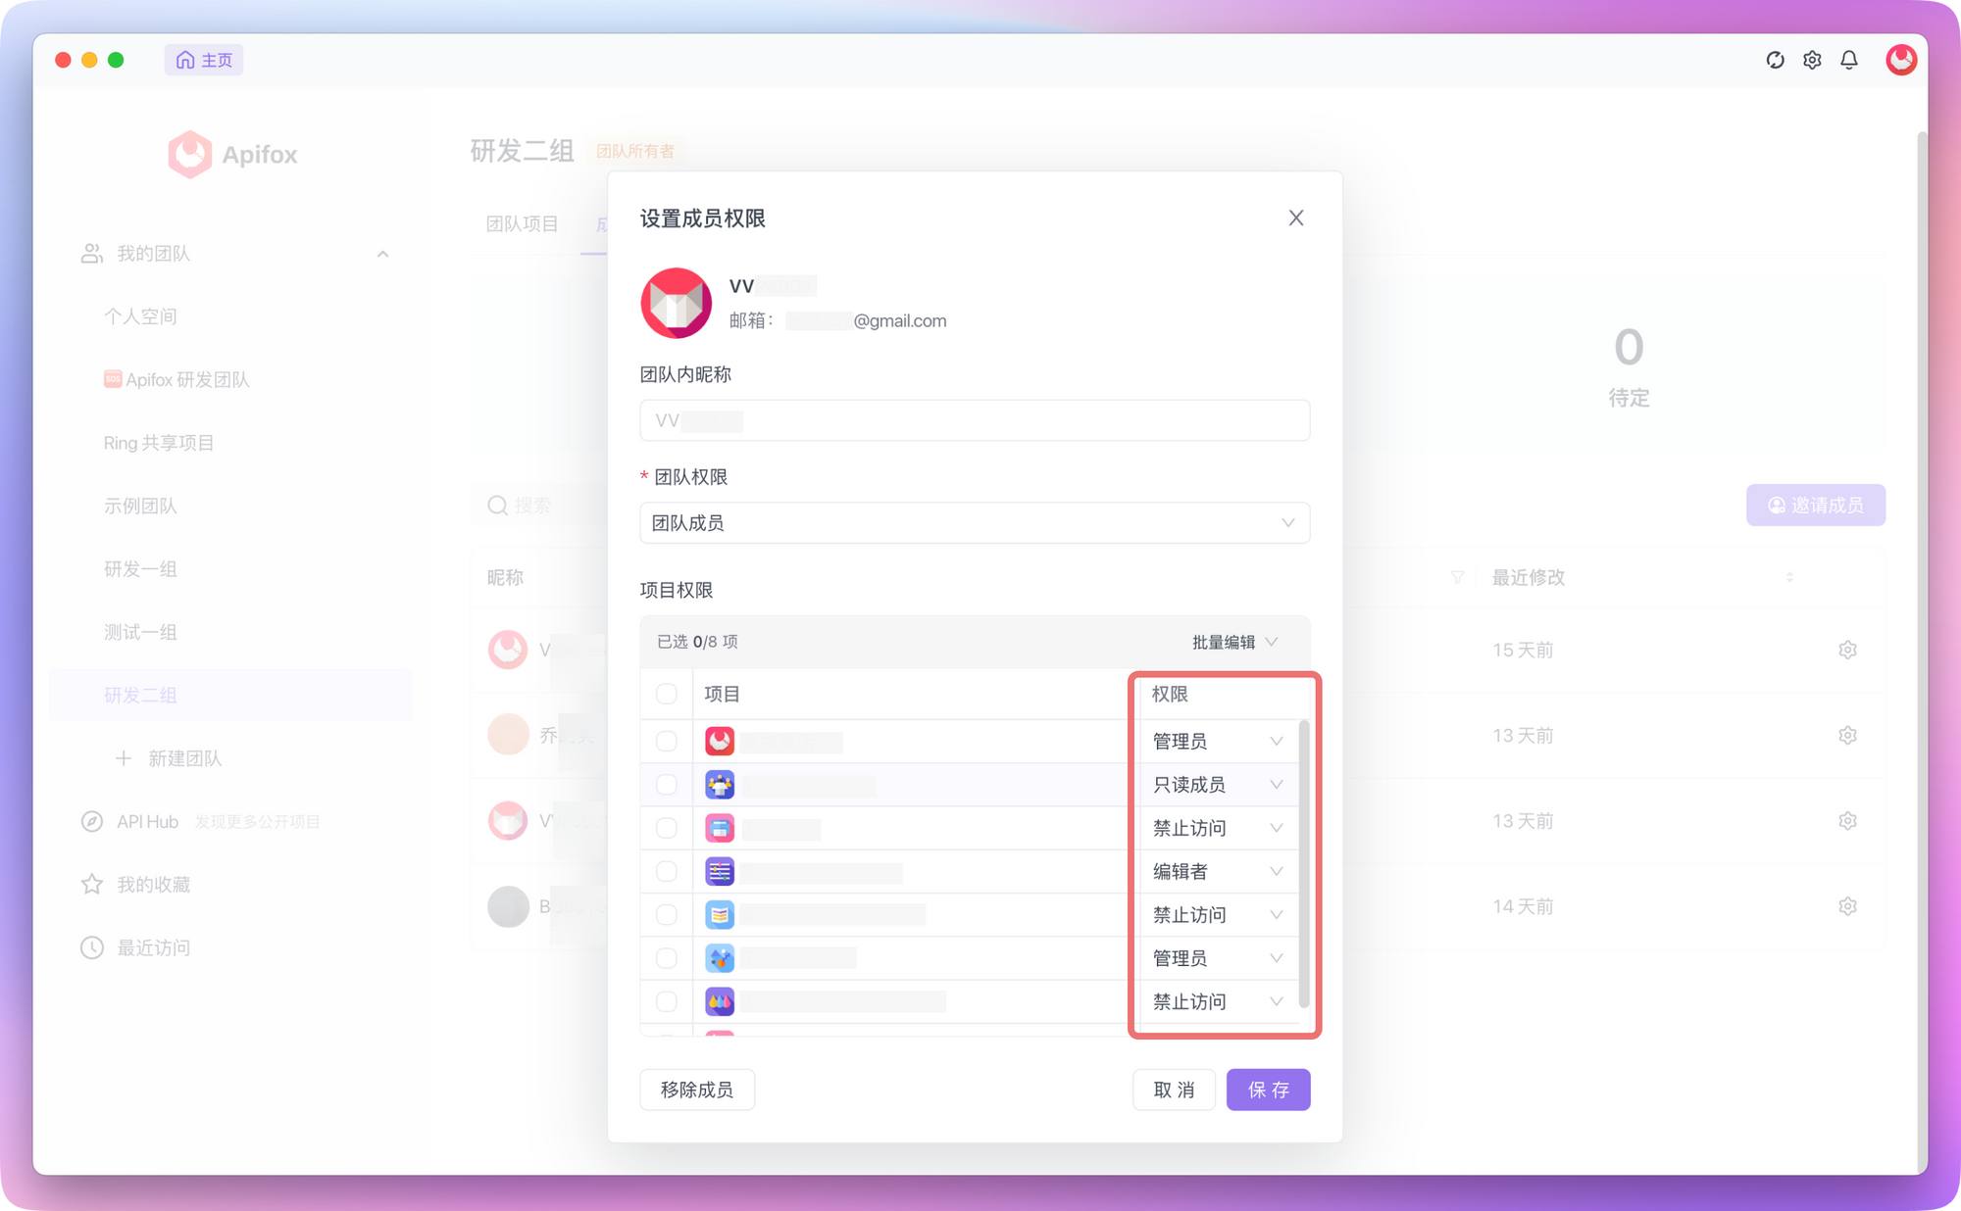Open the 团队项目 tab

pos(522,223)
